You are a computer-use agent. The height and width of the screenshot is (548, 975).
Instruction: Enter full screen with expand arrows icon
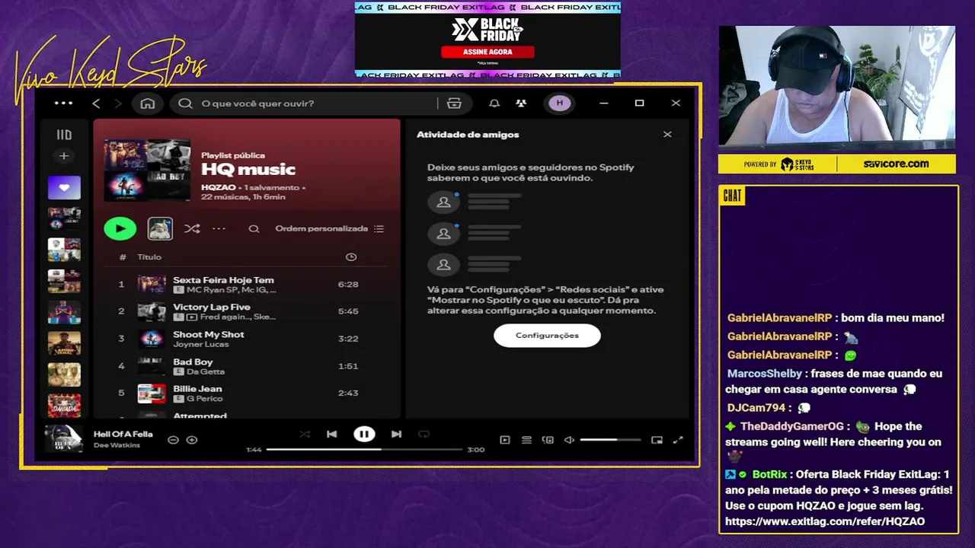(x=678, y=440)
